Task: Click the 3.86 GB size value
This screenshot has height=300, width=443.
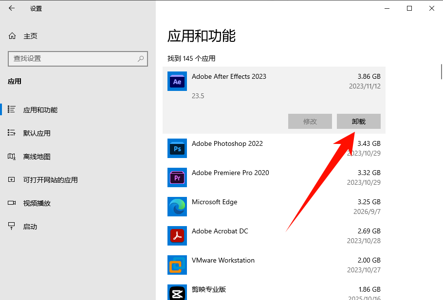Action: click(x=369, y=76)
